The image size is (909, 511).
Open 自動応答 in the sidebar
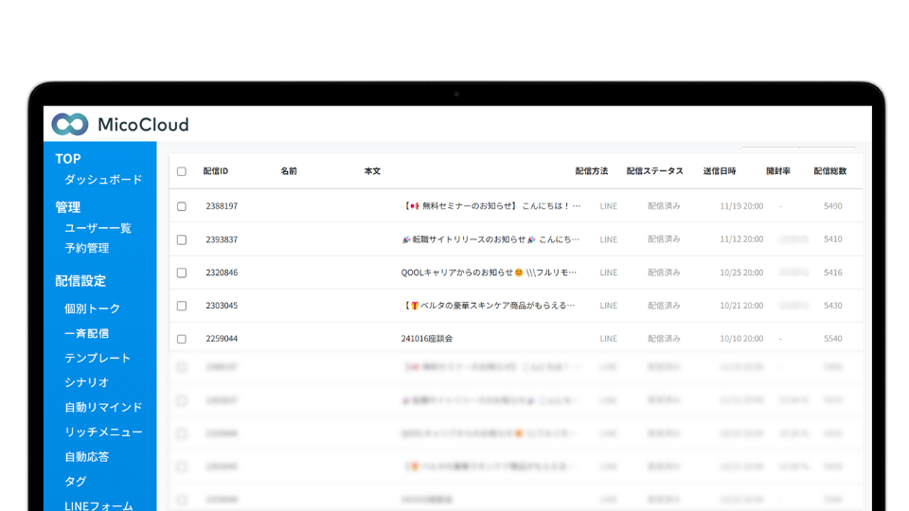point(87,457)
